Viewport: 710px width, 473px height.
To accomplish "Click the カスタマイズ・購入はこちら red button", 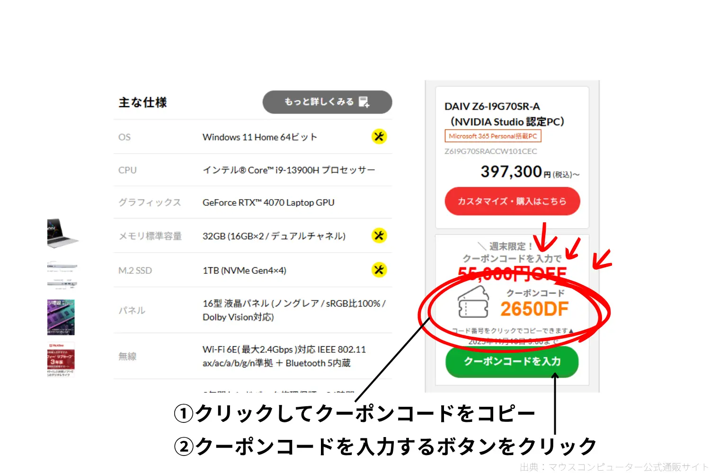I will pyautogui.click(x=512, y=201).
